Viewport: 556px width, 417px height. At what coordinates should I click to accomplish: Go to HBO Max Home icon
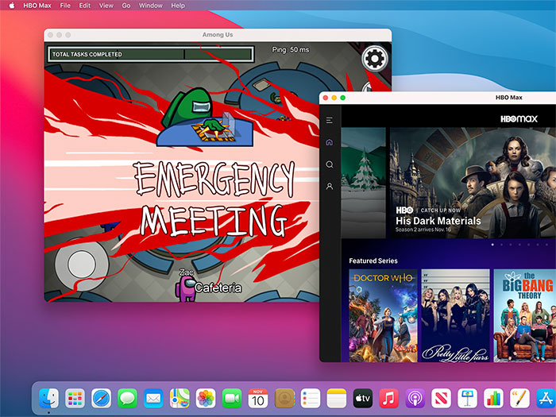click(x=330, y=142)
